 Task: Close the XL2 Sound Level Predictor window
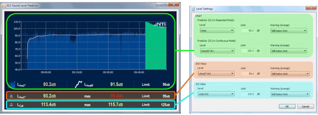click(x=174, y=4)
